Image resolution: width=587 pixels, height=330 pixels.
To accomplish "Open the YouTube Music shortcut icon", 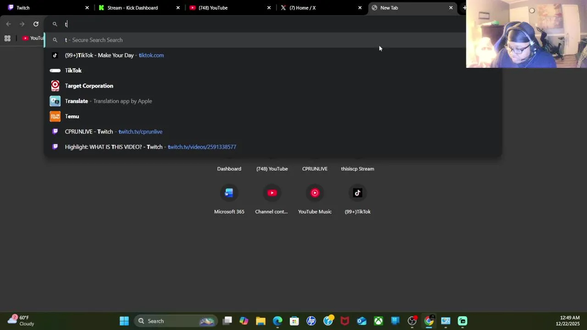I will 315,193.
